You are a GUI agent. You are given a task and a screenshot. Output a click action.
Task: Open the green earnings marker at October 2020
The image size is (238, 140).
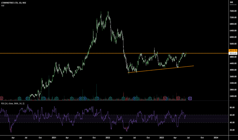point(43,99)
